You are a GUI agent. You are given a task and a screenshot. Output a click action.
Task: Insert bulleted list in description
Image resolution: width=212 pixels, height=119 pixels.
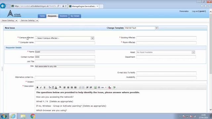[83, 87]
